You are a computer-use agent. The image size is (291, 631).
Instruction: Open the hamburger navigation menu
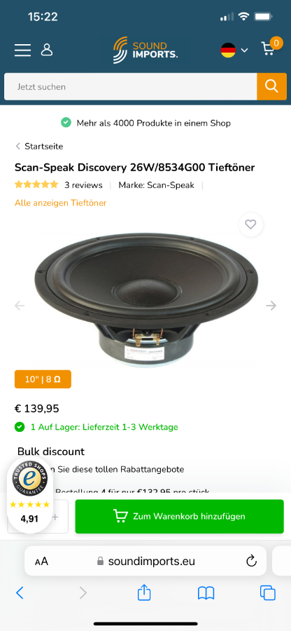click(22, 50)
